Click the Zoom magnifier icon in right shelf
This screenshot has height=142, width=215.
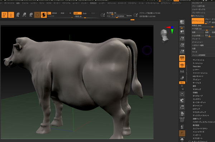[x=182, y=39]
